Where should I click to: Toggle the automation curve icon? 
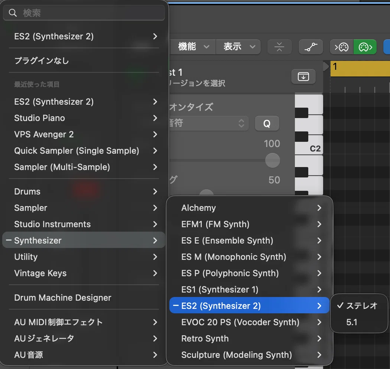[x=311, y=47]
